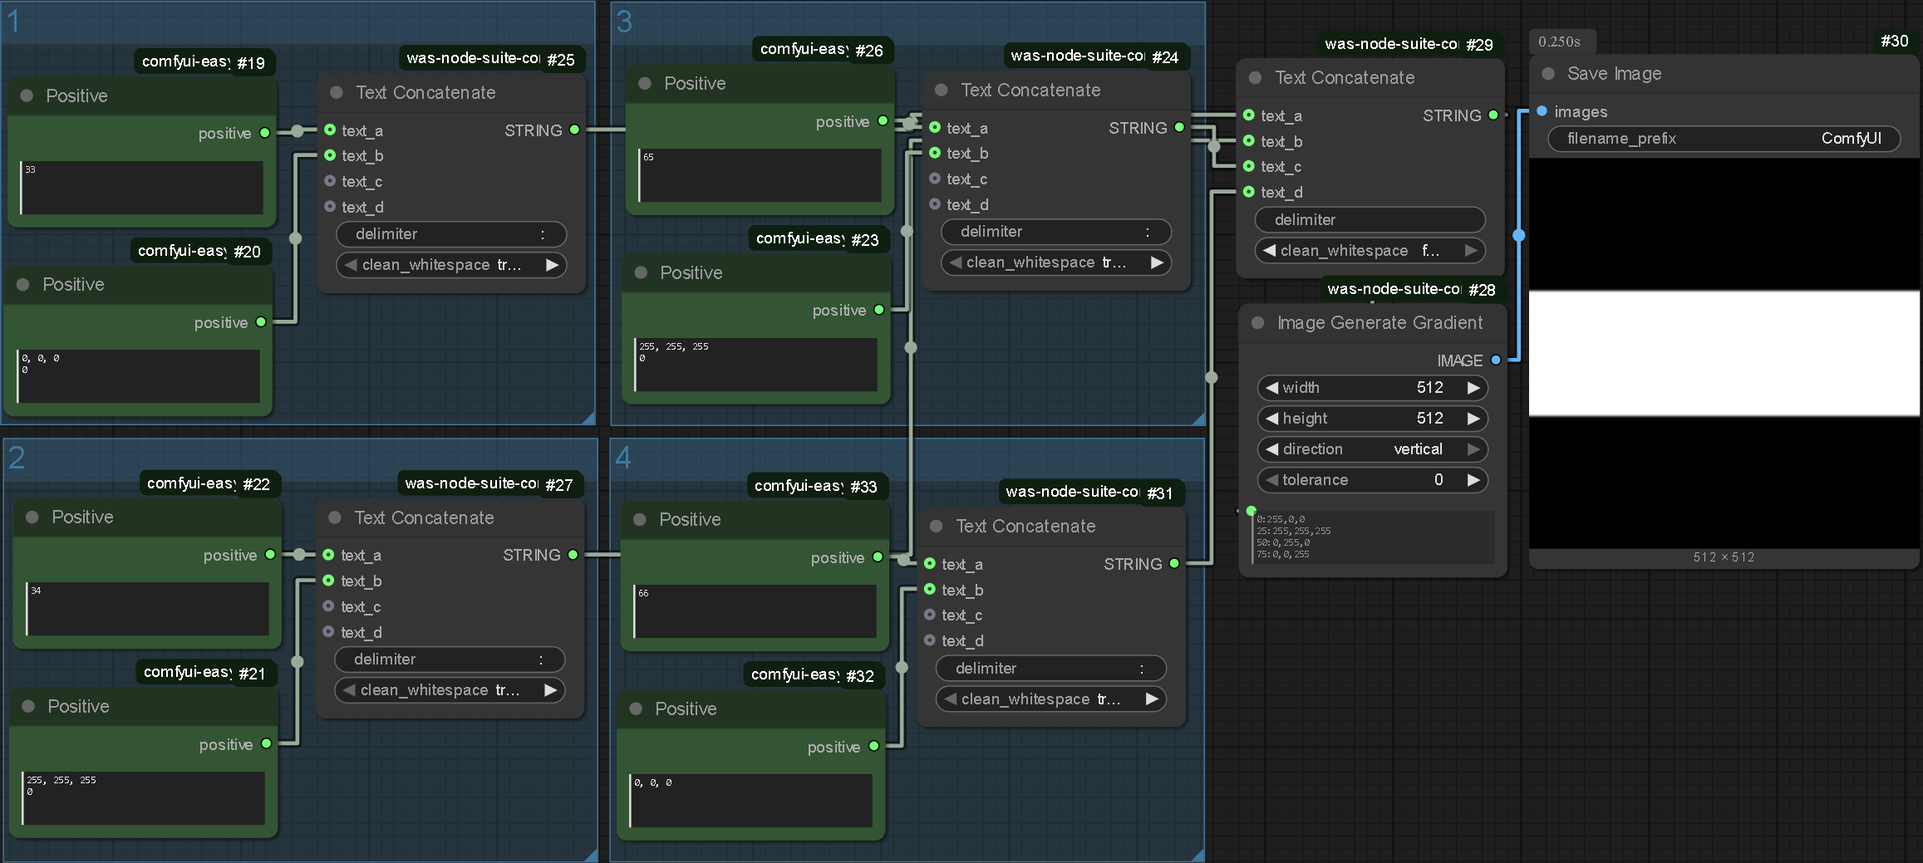Decrease tolerance with its left arrow
This screenshot has width=1923, height=863.
coord(1271,480)
